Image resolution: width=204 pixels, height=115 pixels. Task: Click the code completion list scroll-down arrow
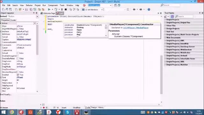click(x=106, y=35)
